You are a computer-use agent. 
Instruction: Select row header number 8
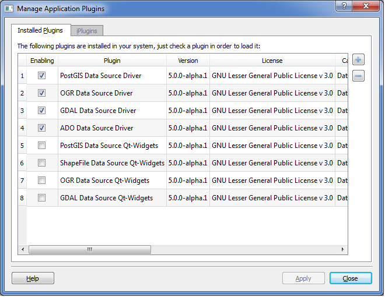pyautogui.click(x=22, y=198)
